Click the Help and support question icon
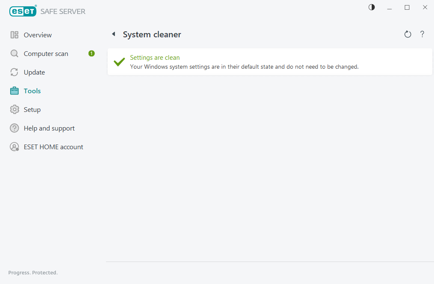 (14, 128)
